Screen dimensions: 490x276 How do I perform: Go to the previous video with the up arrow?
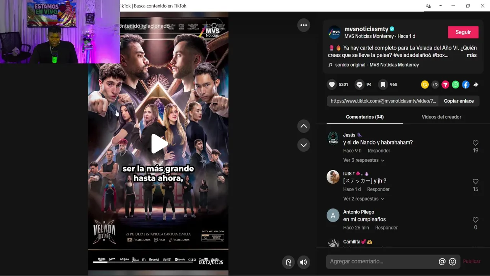(x=304, y=126)
